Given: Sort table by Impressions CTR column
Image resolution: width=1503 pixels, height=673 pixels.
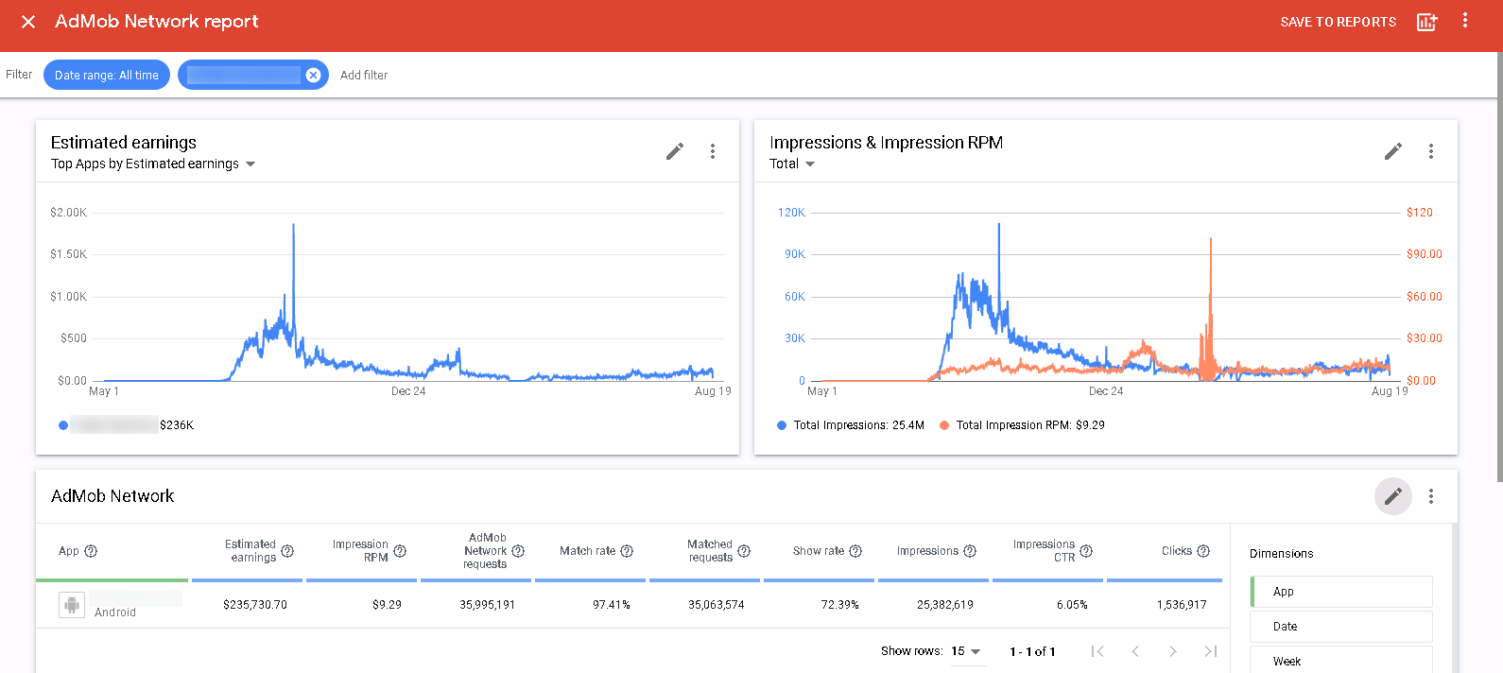Looking at the screenshot, I should tap(1044, 551).
